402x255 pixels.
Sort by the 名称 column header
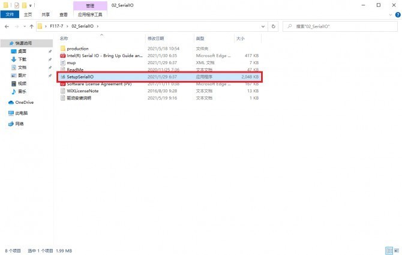[64, 38]
